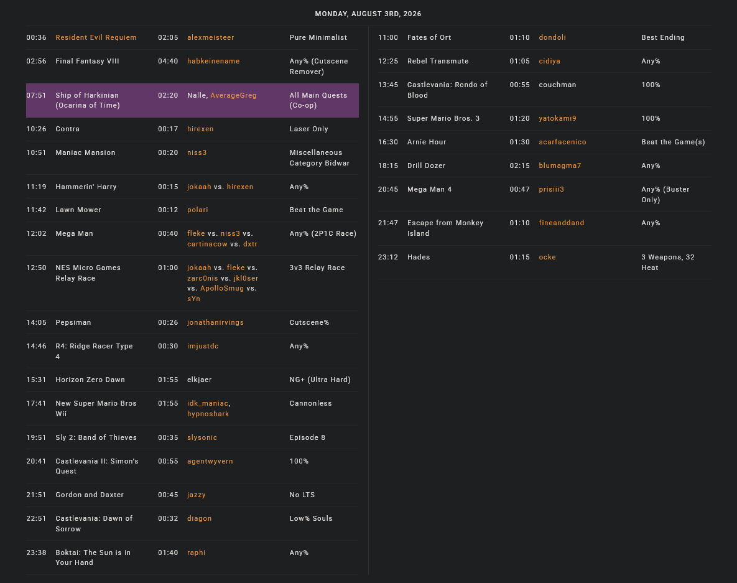The width and height of the screenshot is (737, 583).
Task: Open jonathanirvings runner link
Action: (x=215, y=322)
